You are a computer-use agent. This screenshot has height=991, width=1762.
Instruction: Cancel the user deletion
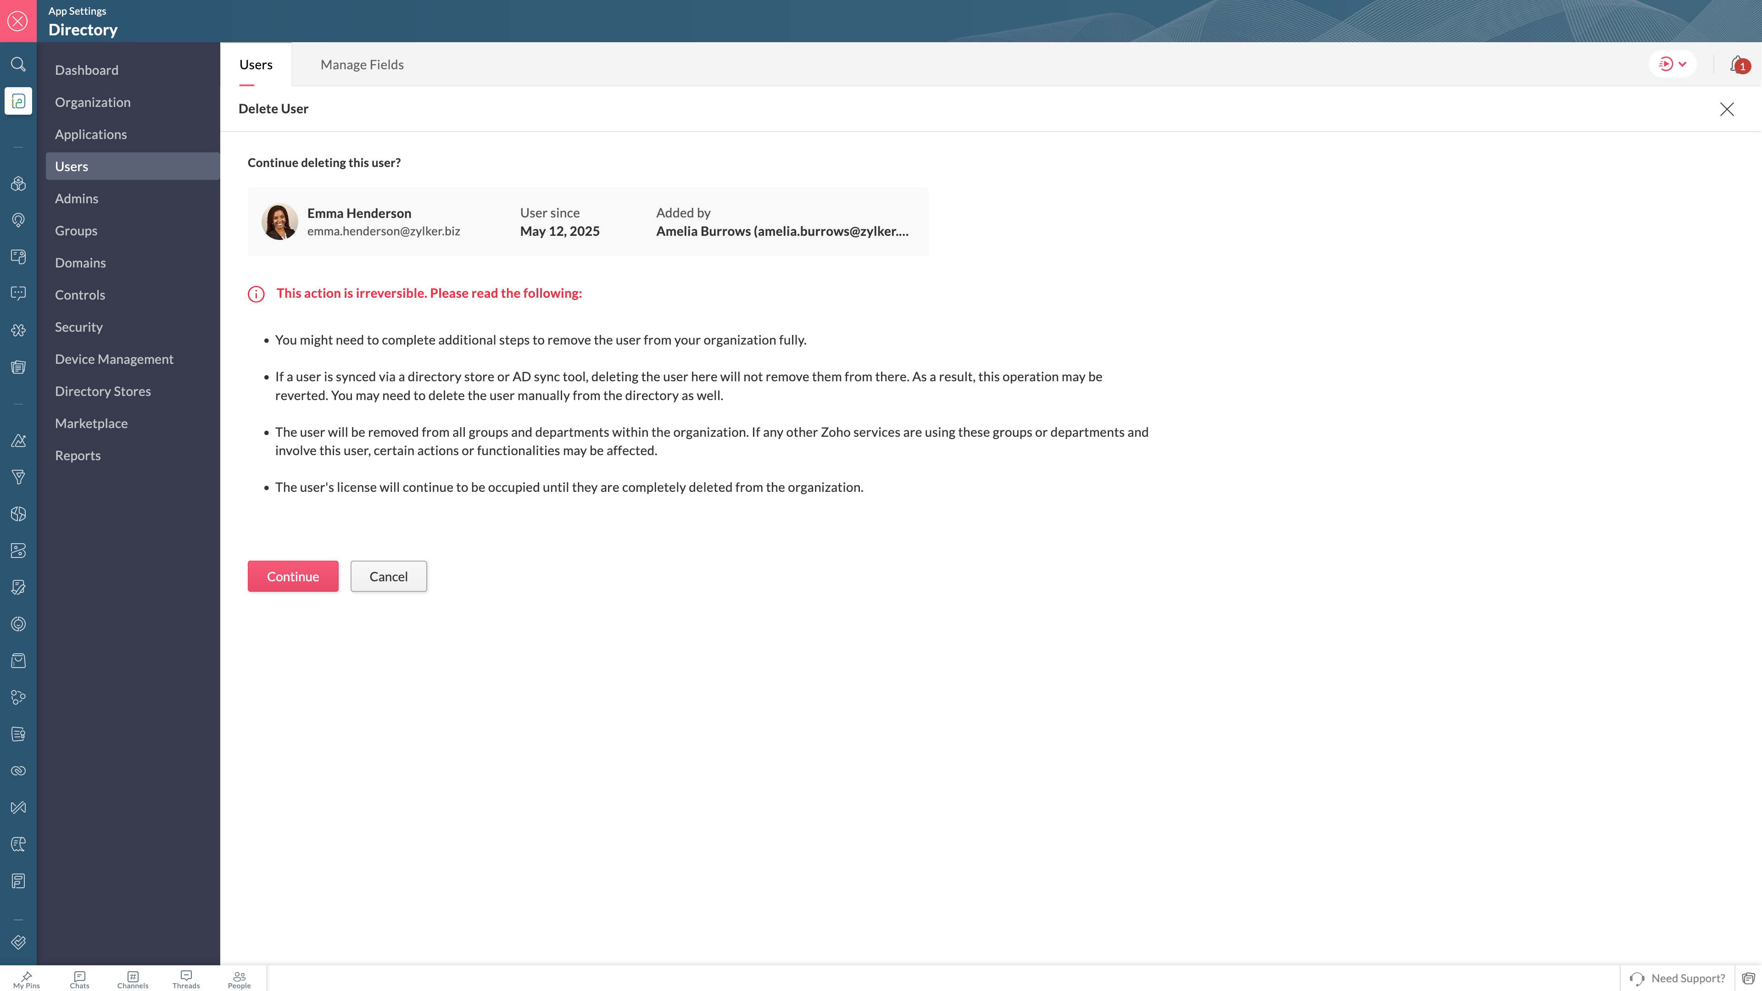tap(389, 577)
